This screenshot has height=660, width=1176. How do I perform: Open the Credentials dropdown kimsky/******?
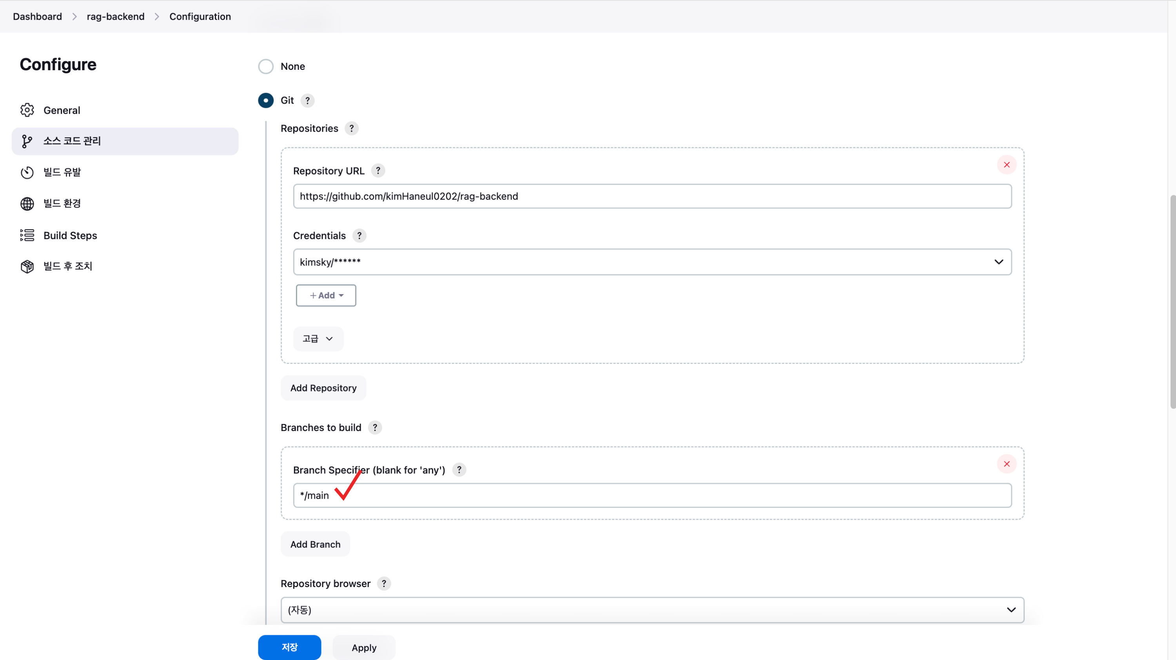pos(652,262)
